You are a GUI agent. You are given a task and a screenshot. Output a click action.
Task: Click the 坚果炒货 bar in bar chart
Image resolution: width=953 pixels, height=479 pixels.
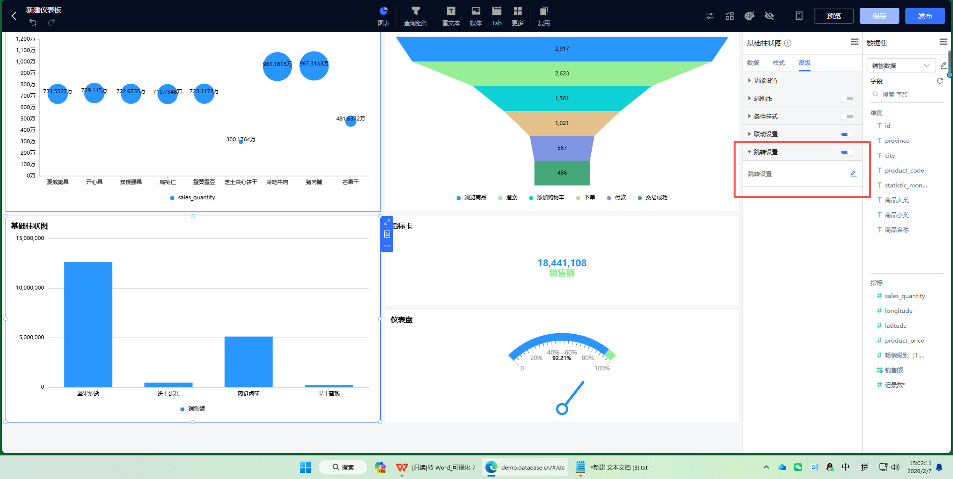88,324
